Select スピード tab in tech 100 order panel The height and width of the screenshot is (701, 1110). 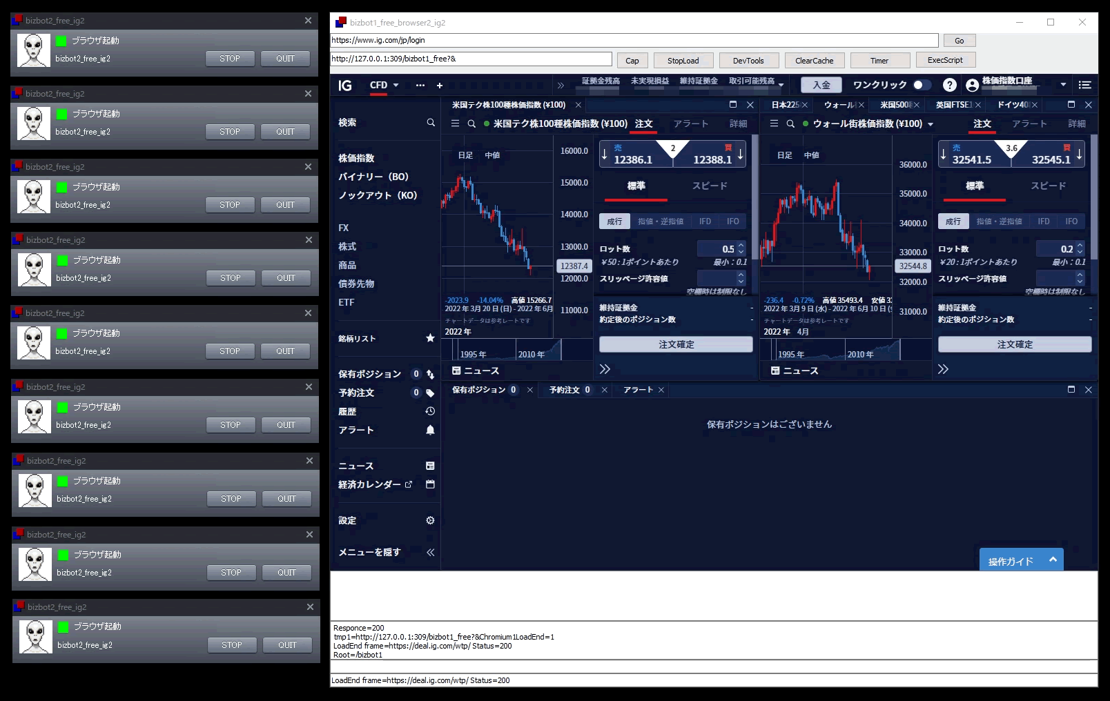710,186
